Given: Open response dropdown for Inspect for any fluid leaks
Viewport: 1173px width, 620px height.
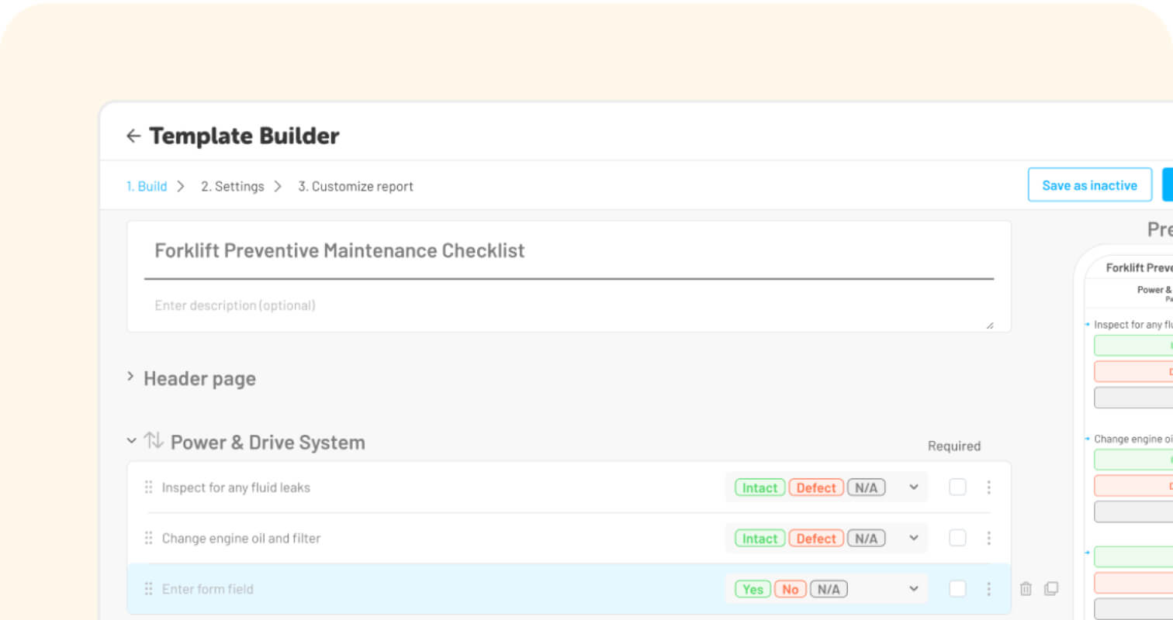Looking at the screenshot, I should 826,487.
